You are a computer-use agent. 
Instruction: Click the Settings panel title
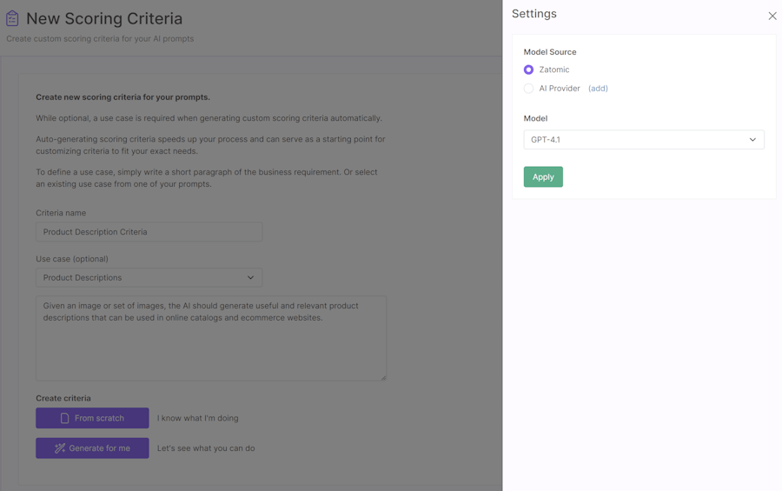pos(534,14)
